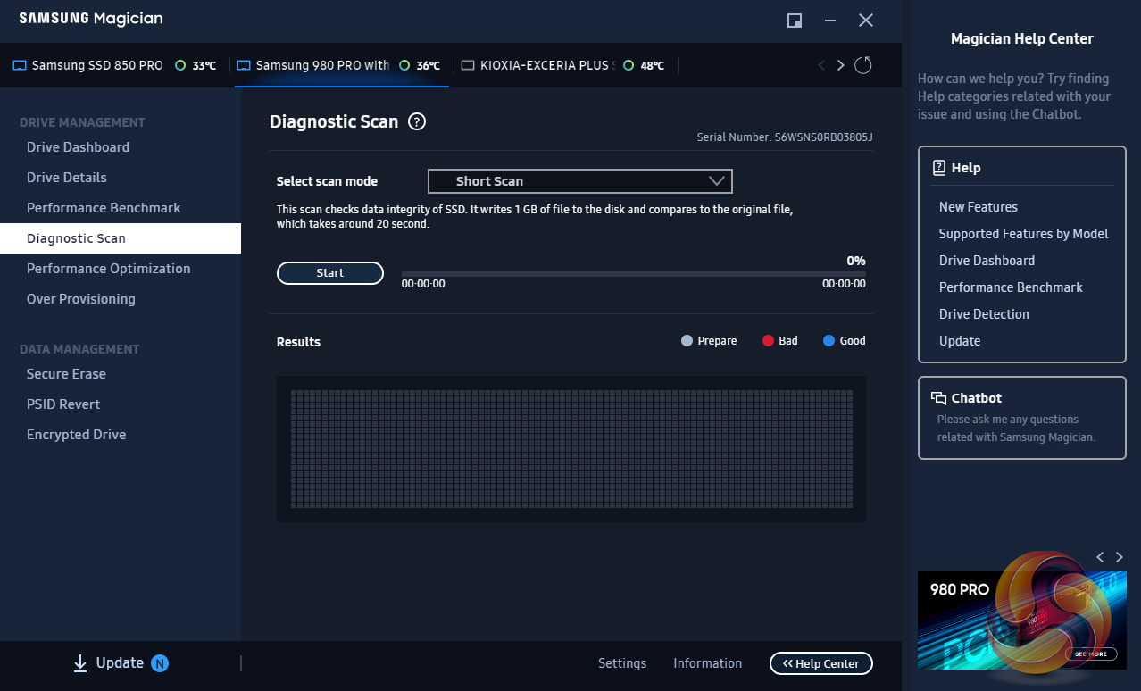The height and width of the screenshot is (691, 1141).
Task: Click the refresh drives icon
Action: pos(862,65)
